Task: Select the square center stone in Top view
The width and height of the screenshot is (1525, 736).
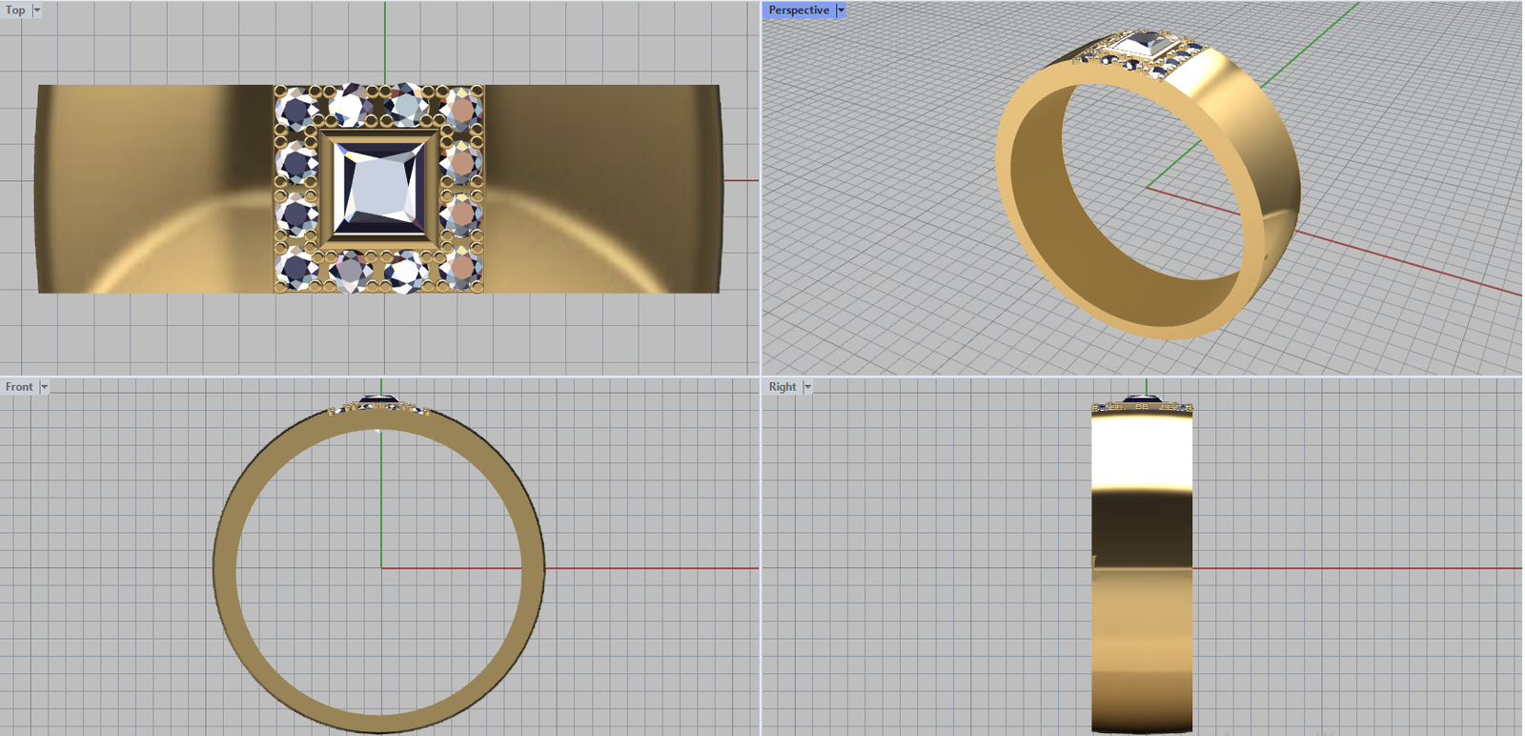Action: pos(379,189)
